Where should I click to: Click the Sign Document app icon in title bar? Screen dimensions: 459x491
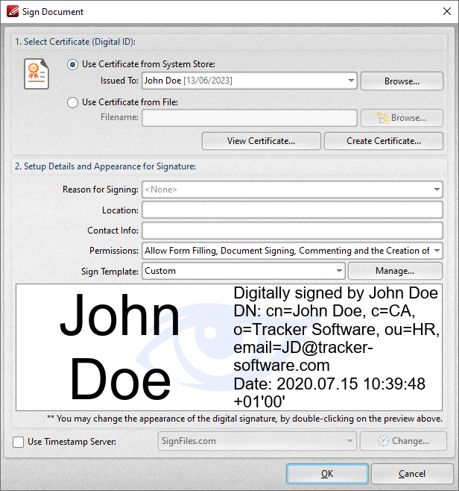pyautogui.click(x=13, y=12)
